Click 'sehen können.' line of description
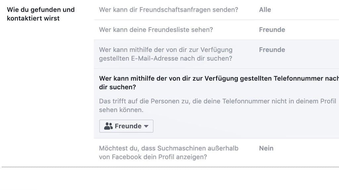This screenshot has width=339, height=190. point(121,110)
